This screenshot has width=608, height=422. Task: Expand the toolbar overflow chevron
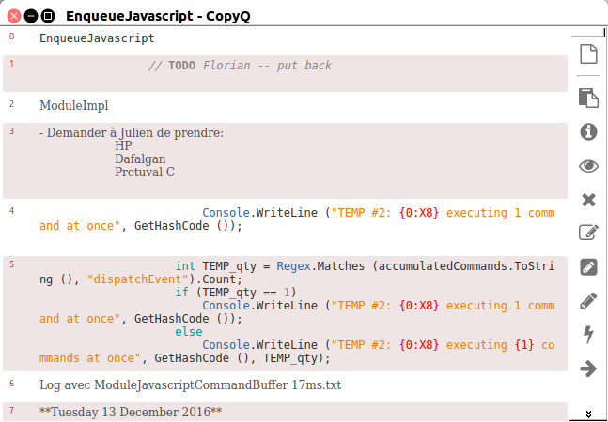tap(588, 414)
